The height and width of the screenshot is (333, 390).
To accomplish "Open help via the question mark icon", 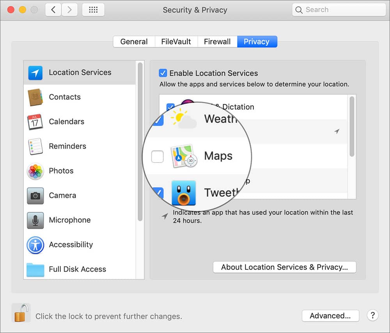I will point(372,315).
